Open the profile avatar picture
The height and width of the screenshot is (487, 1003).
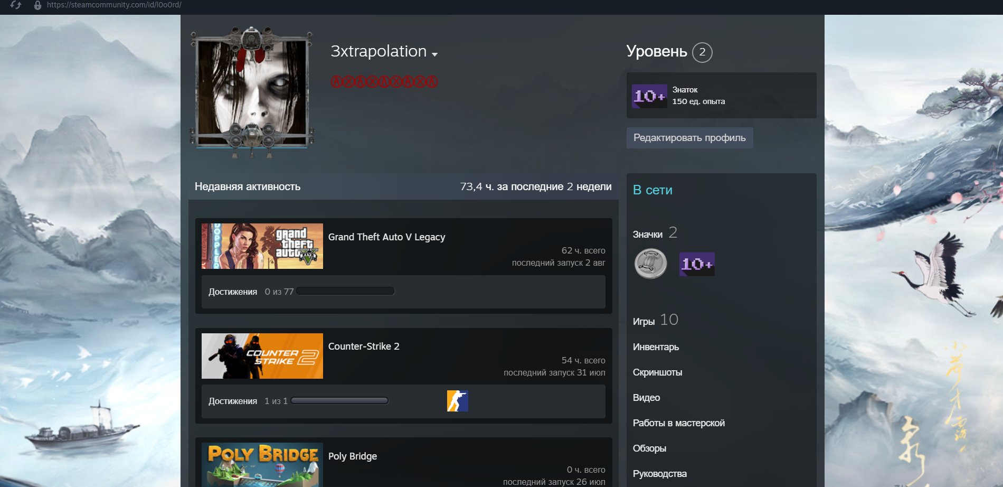point(252,92)
